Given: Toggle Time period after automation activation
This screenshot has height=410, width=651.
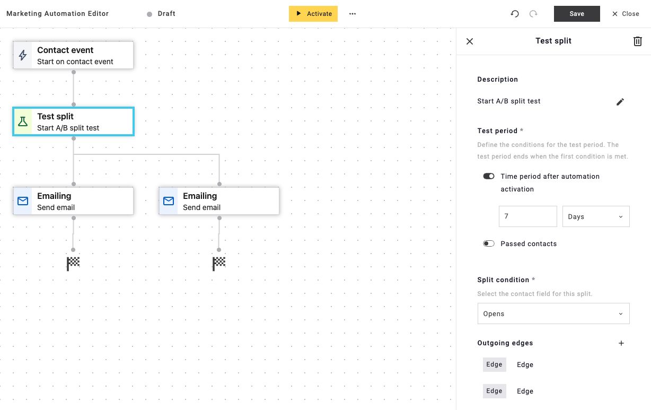Looking at the screenshot, I should (x=489, y=176).
